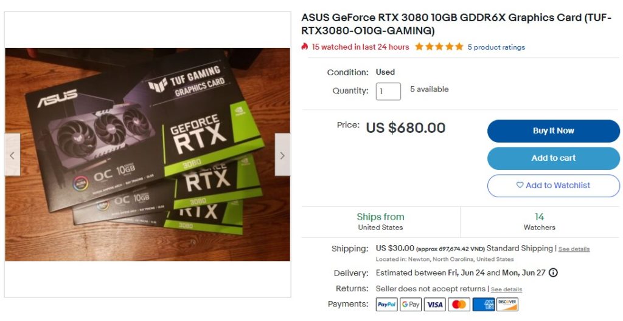Open returns See details link

[506, 289]
